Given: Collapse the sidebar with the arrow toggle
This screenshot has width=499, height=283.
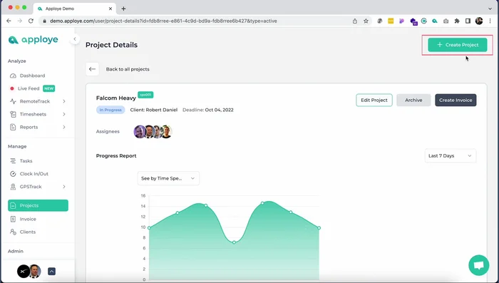Looking at the screenshot, I should coord(74,39).
